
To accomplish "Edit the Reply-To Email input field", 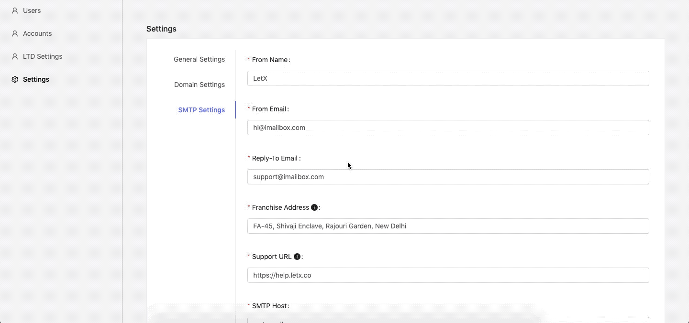I will [448, 177].
